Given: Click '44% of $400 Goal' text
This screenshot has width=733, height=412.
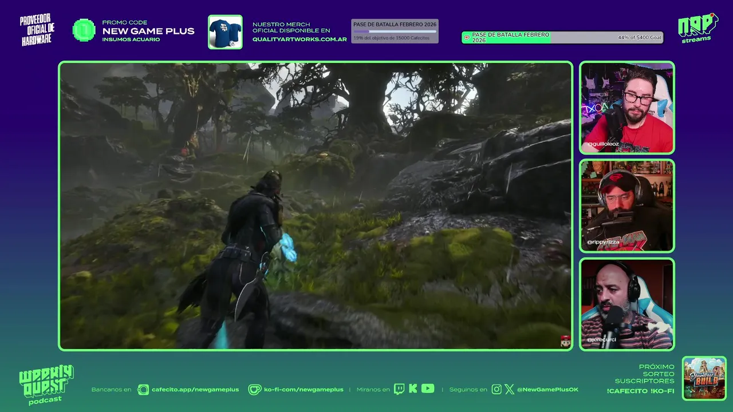Looking at the screenshot, I should pos(639,38).
